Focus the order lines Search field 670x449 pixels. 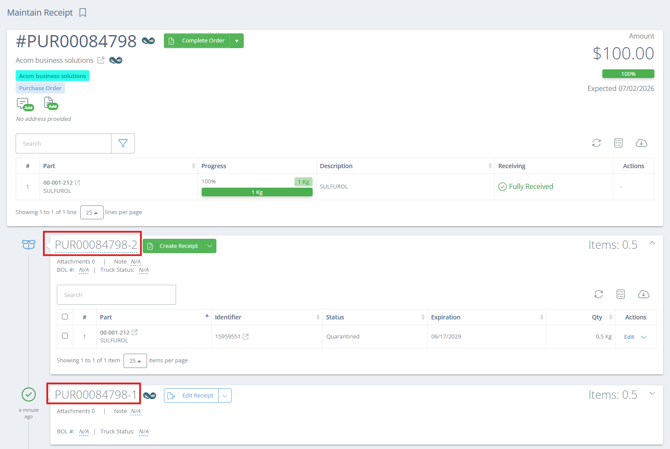(x=64, y=143)
